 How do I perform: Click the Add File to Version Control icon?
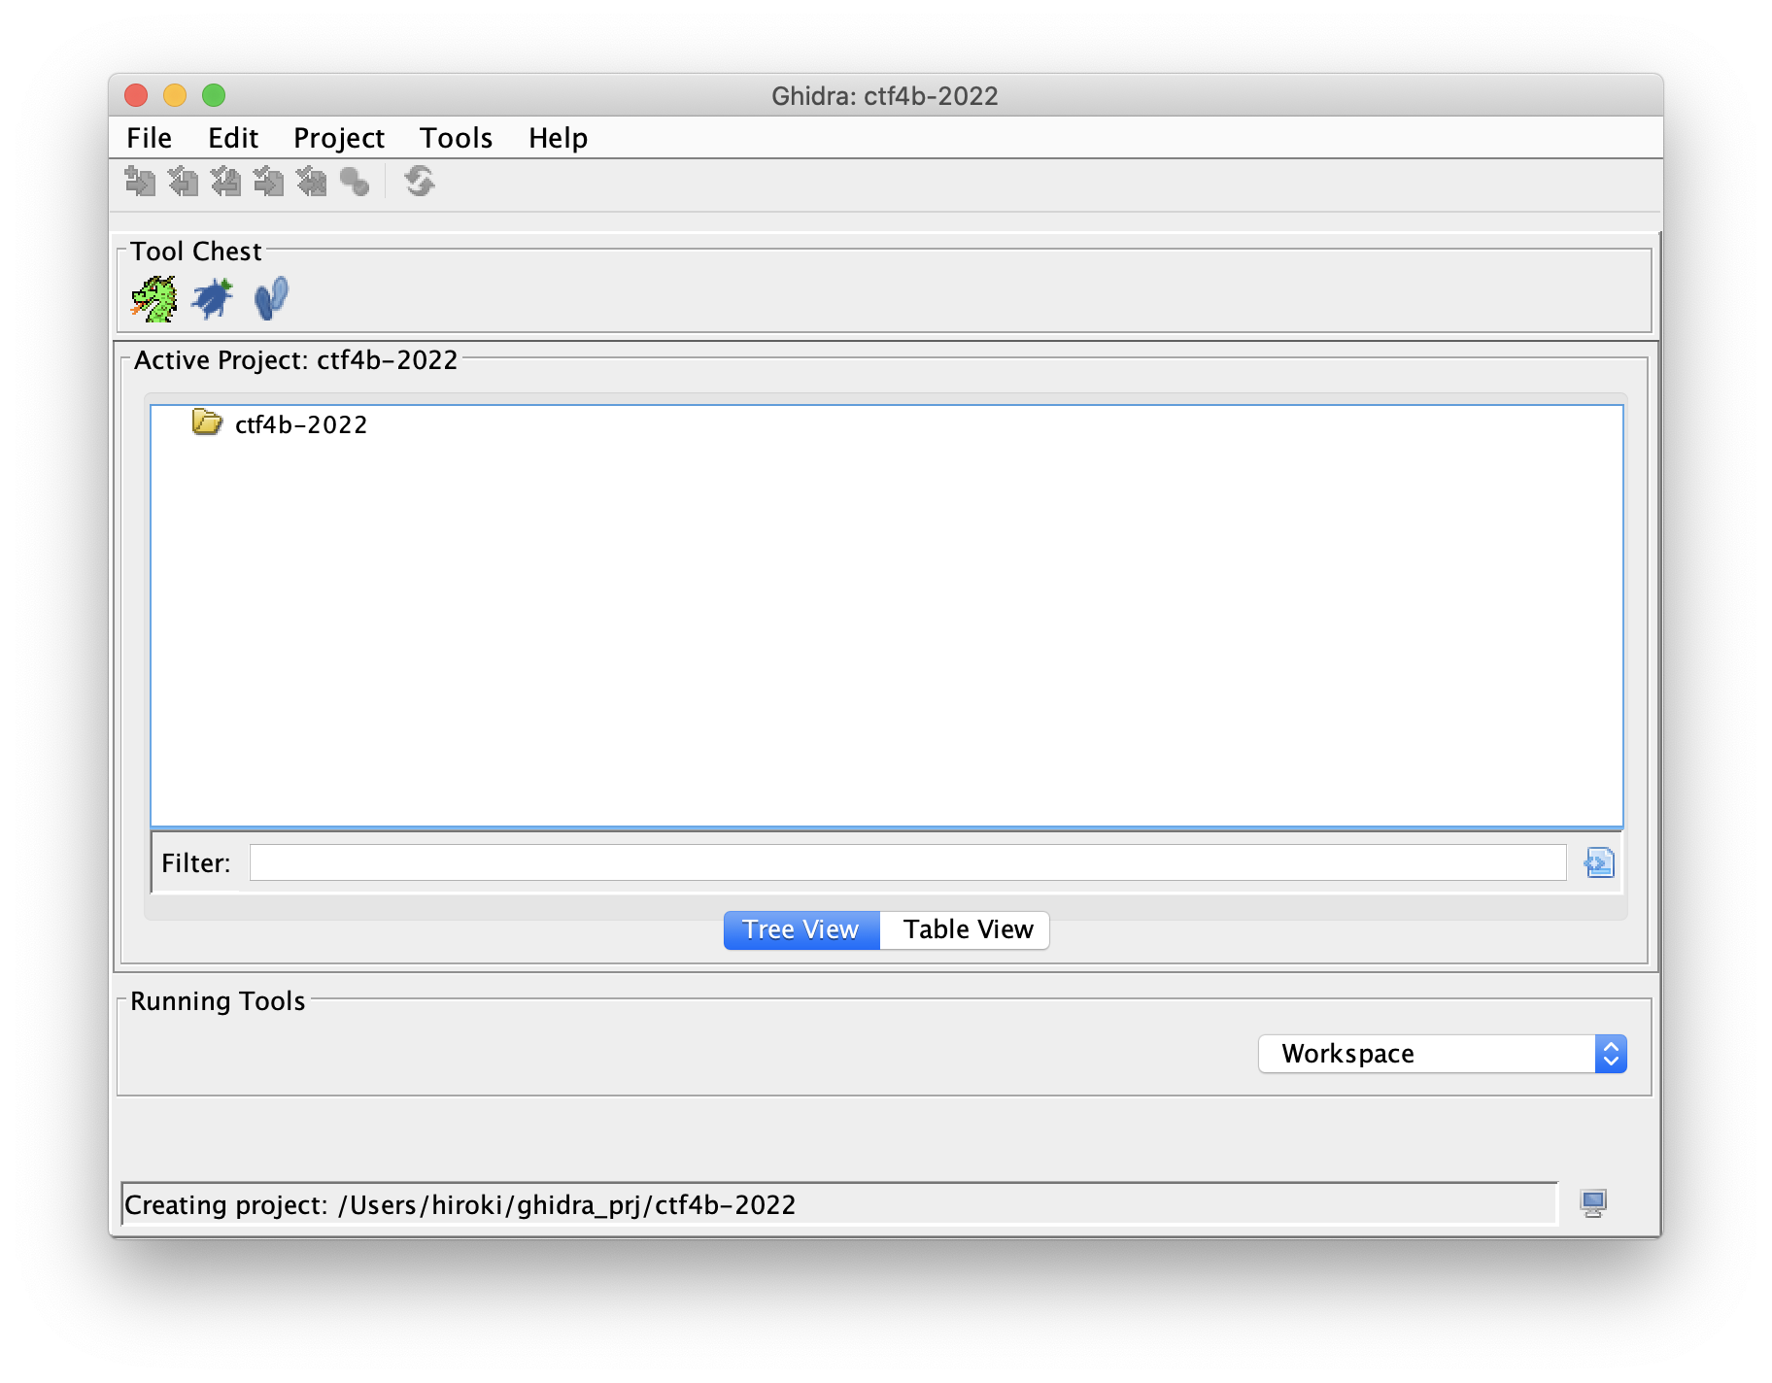pos(140,182)
